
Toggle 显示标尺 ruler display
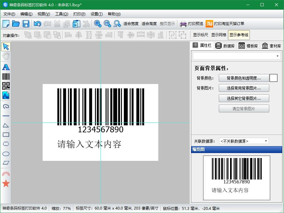tap(201, 35)
